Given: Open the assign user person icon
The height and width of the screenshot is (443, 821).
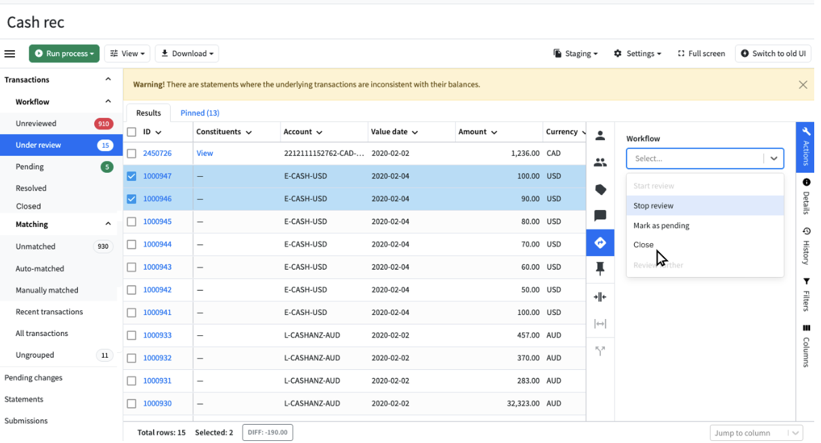Looking at the screenshot, I should point(600,135).
